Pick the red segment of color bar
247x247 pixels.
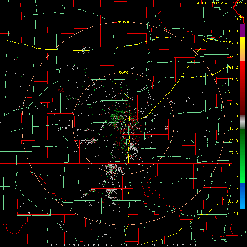point(242,88)
